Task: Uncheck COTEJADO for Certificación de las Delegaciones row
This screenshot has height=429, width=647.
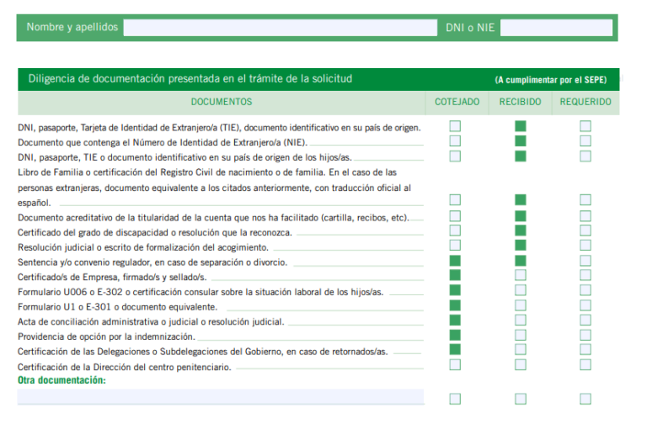Action: tap(455, 349)
